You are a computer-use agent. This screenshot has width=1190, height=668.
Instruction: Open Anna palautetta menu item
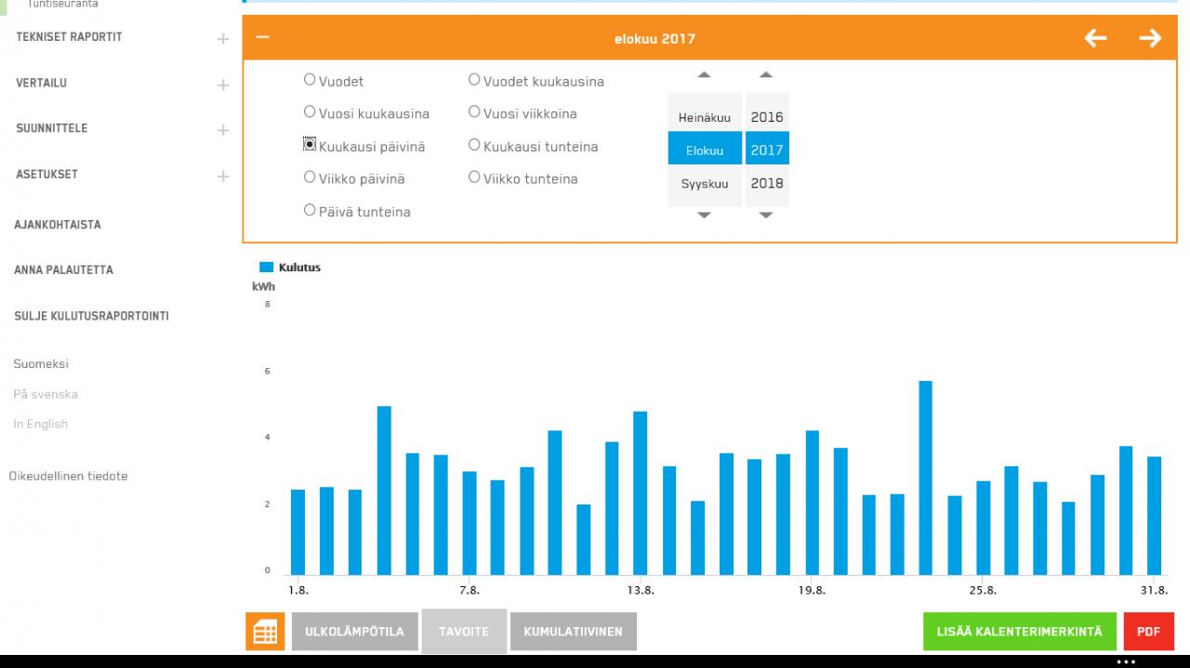point(63,270)
